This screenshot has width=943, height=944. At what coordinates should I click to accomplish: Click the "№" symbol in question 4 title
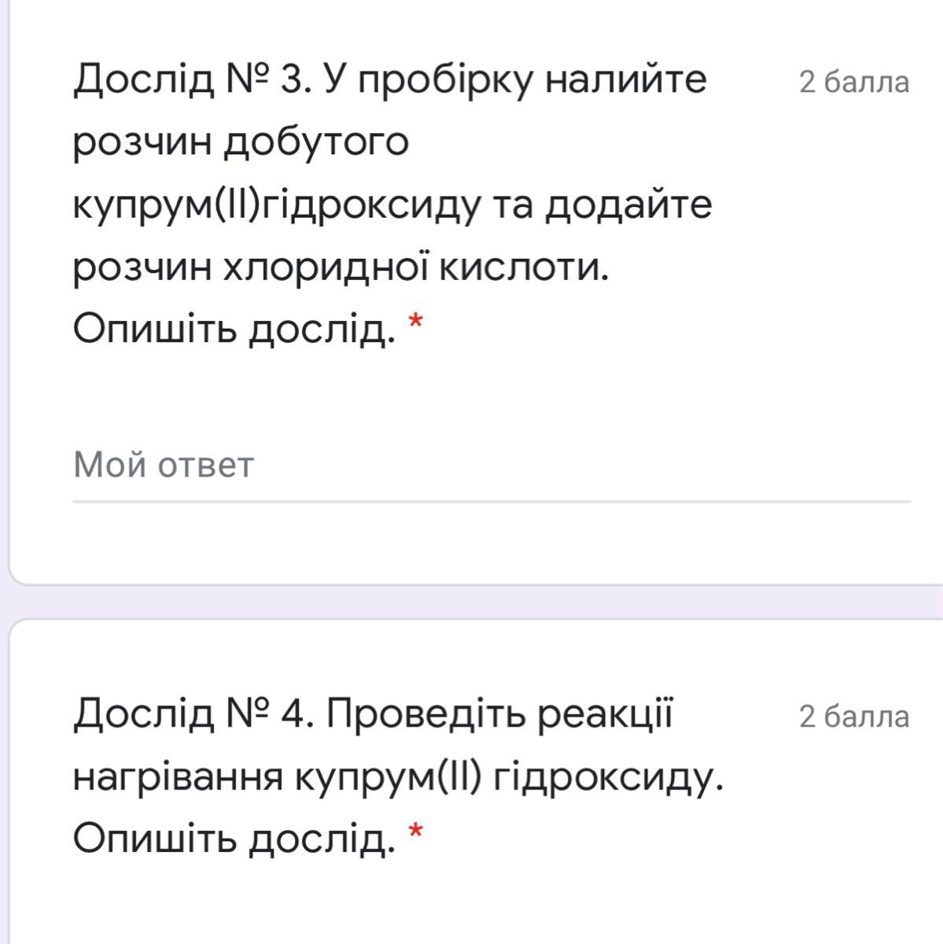[248, 714]
